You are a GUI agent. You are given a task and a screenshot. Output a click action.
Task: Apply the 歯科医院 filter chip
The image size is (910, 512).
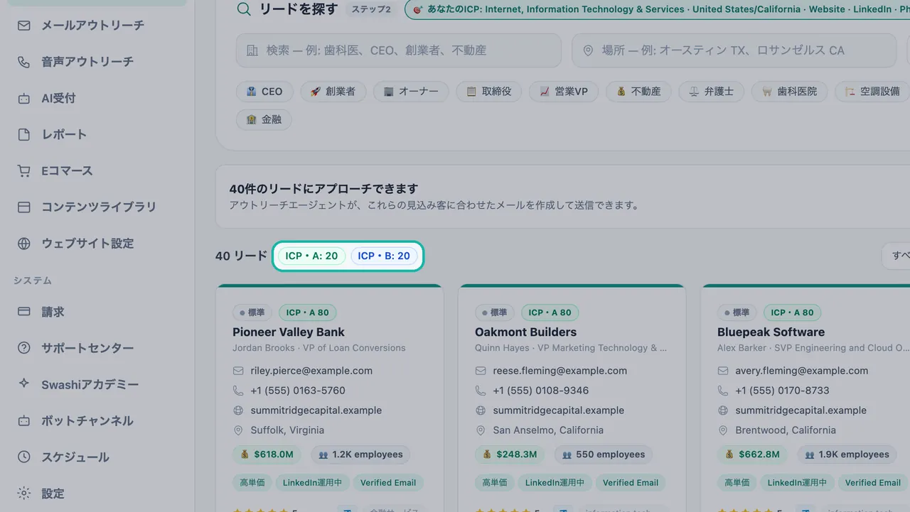789,92
